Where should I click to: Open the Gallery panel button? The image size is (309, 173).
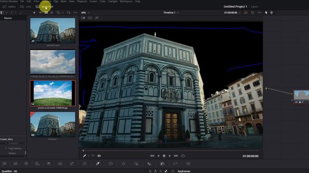9,7
